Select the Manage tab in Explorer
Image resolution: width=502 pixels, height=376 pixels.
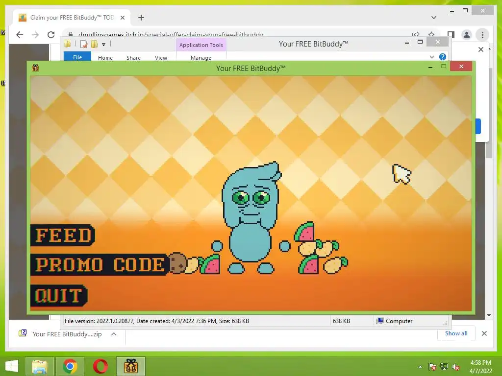201,58
